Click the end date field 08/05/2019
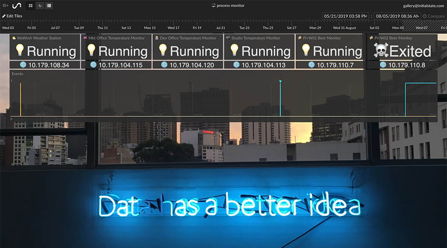 [x=397, y=16]
